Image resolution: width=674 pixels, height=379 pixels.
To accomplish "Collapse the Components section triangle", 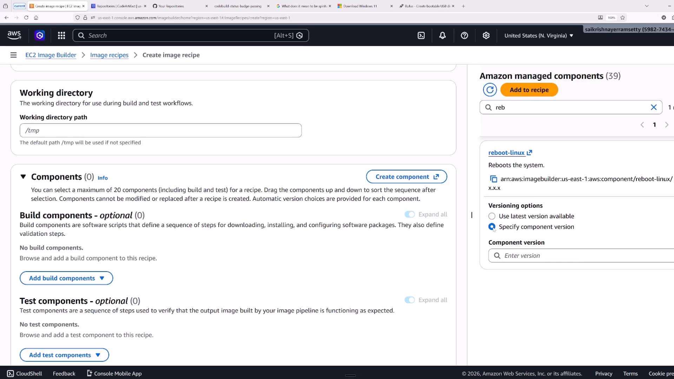I will 23,177.
